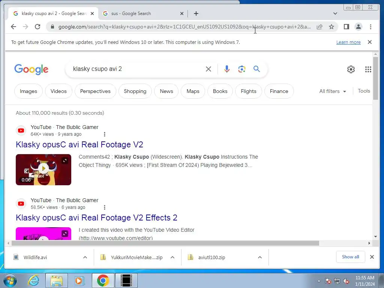Open more options for second YouTube result
This screenshot has height=288, width=384.
point(105,207)
